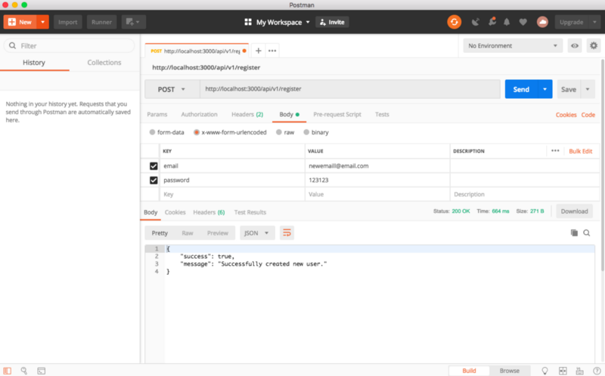
Task: Open the Authorization request tab
Action: (199, 115)
